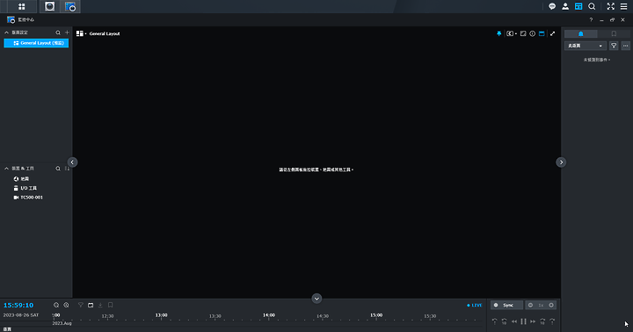This screenshot has width=633, height=332.
Task: Open the hamburger options menu
Action: [623, 6]
